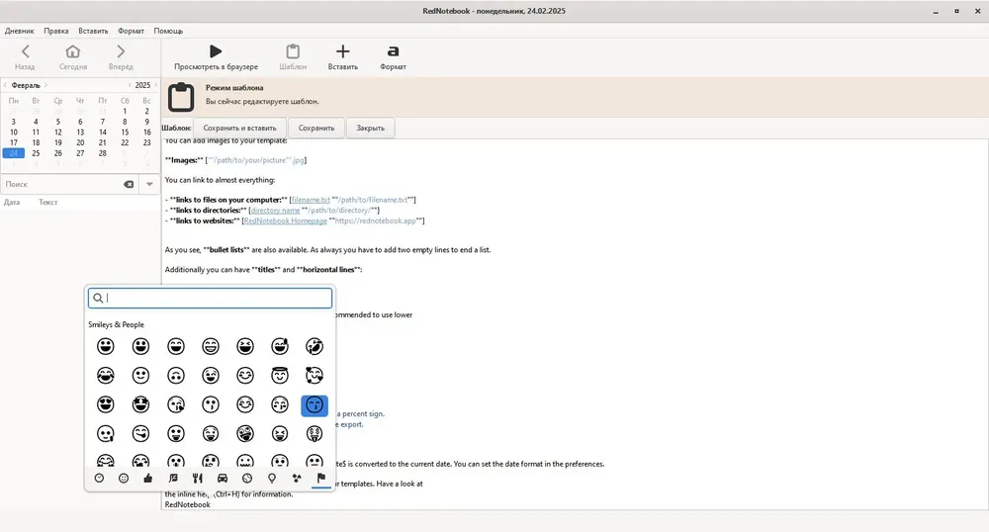Open the thumbs-up Body emoji category tab

pyautogui.click(x=148, y=479)
